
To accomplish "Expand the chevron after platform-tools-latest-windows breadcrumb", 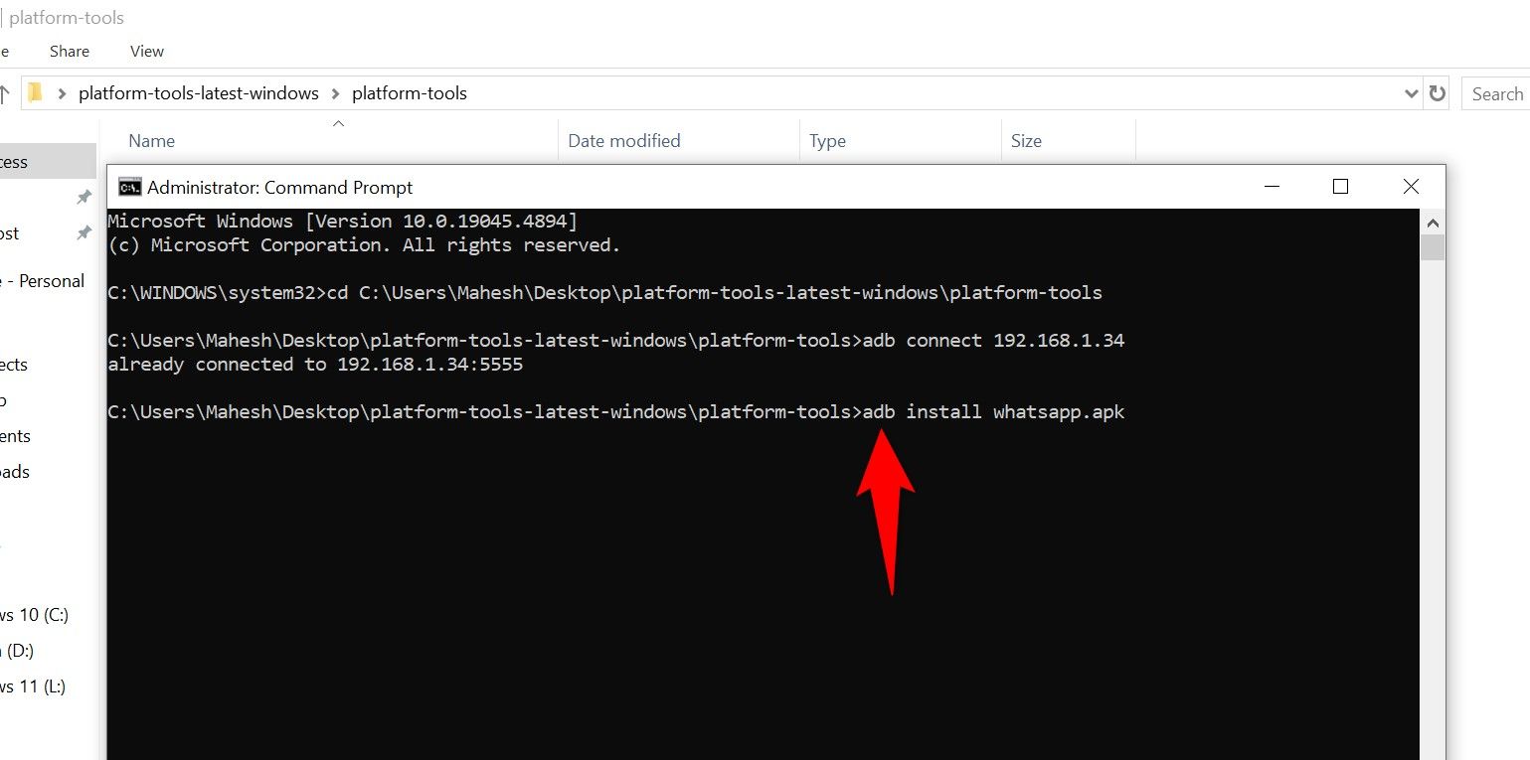I will [x=336, y=92].
